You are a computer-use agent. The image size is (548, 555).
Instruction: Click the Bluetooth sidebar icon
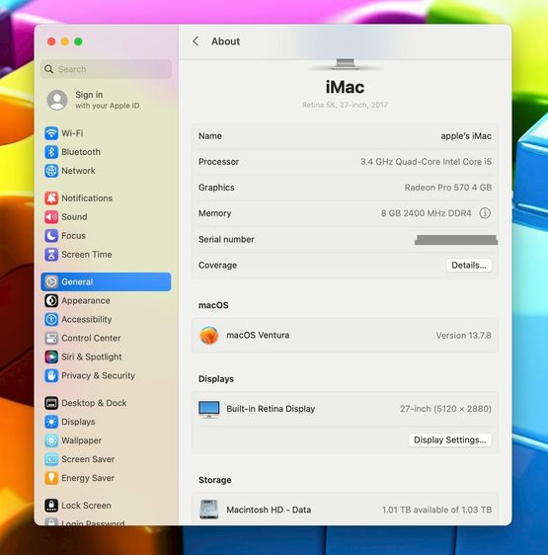click(x=51, y=152)
